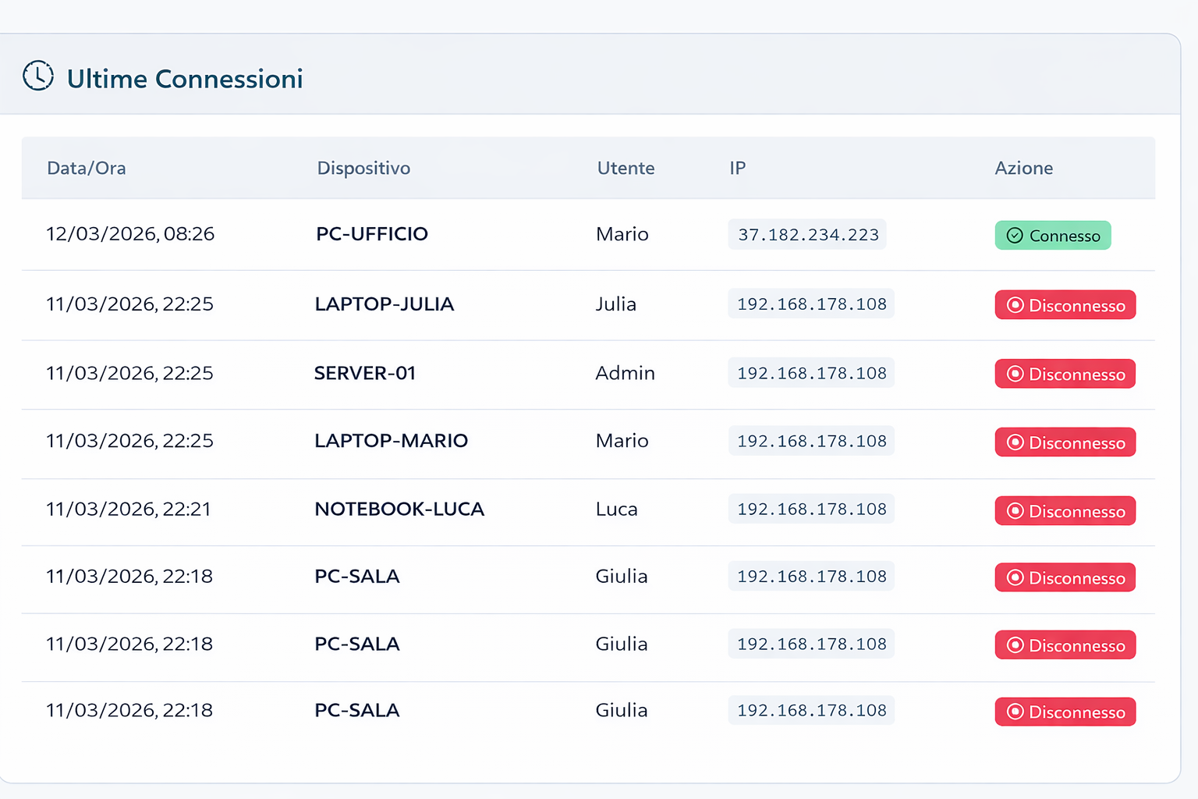Click the Disconnesso button for LAPTOP-JULIA
The height and width of the screenshot is (799, 1198).
click(1065, 305)
